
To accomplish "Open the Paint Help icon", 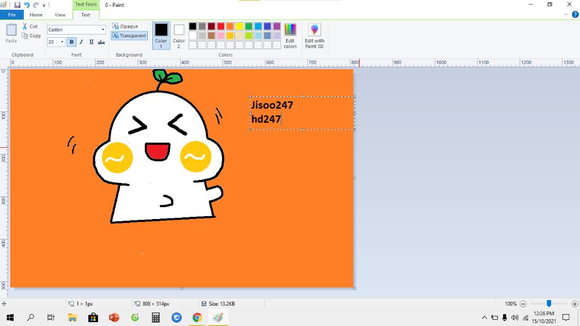I will [575, 14].
